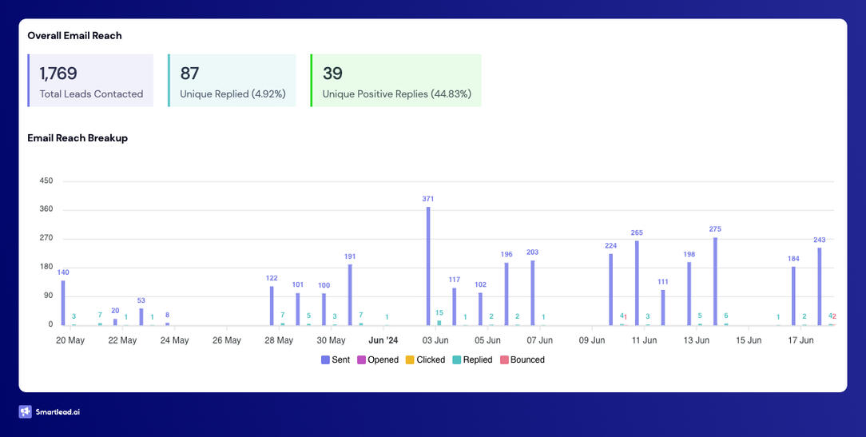
Task: Click the Smartlead.ai logo icon
Action: (26, 412)
